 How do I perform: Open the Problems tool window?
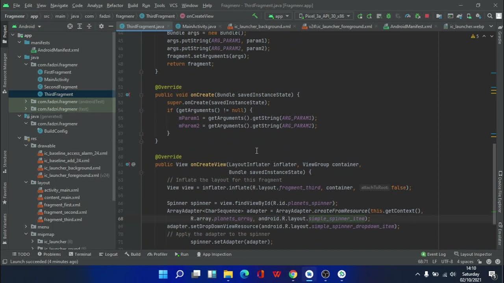49,254
